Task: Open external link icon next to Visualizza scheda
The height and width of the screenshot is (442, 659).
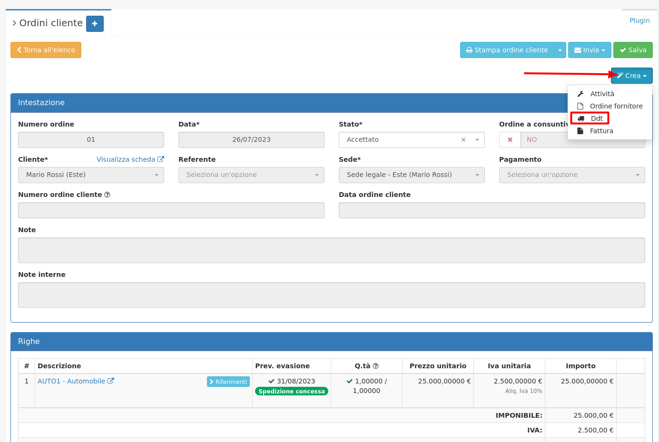Action: [161, 159]
